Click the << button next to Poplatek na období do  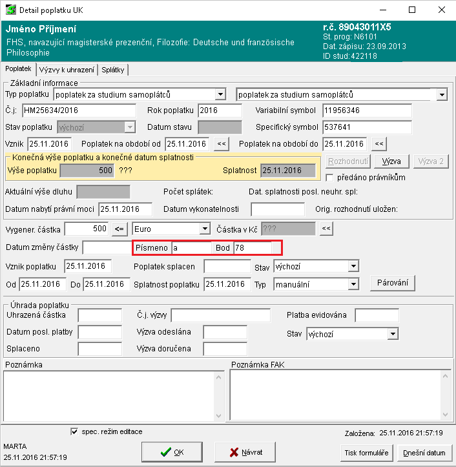[x=379, y=144]
